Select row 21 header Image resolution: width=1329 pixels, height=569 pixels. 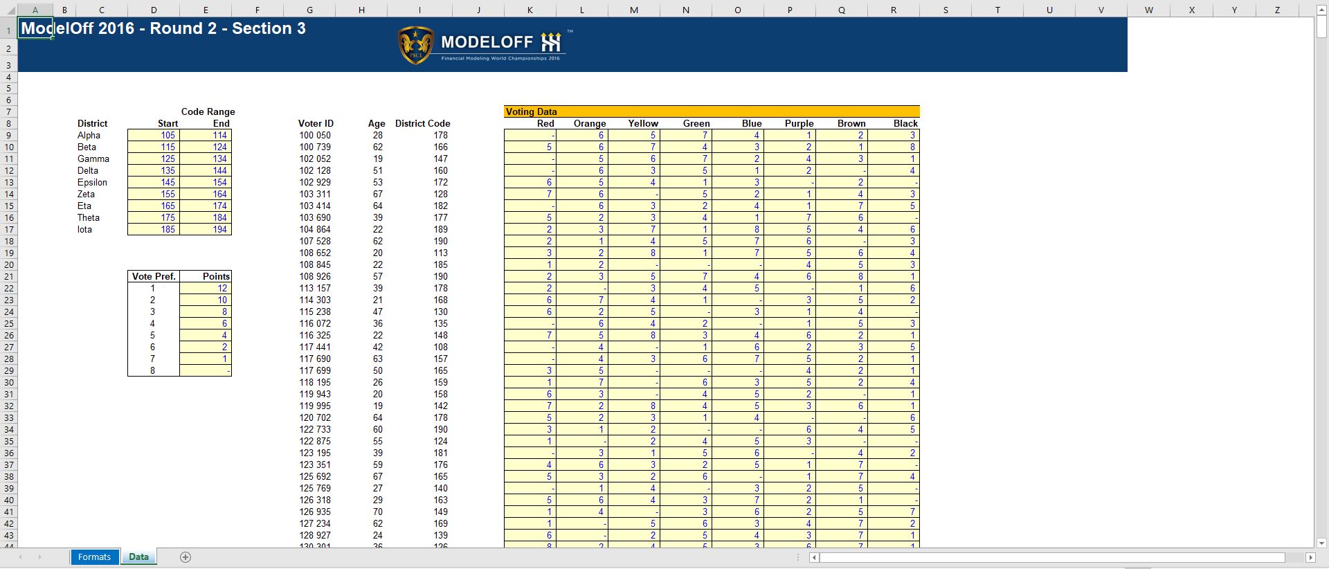(8, 277)
